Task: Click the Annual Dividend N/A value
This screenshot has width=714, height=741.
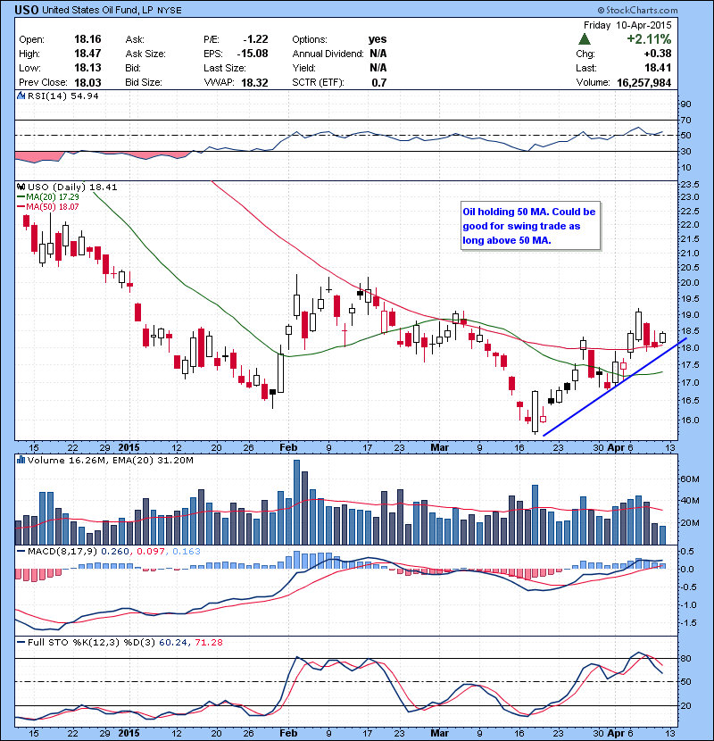Action: coord(378,54)
